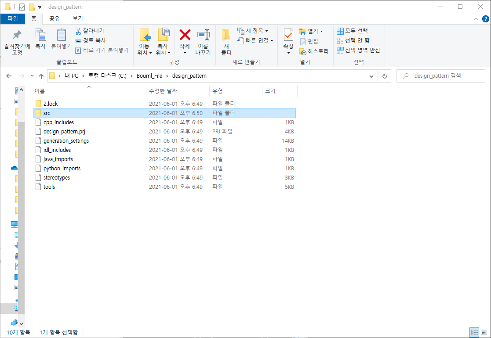Open Help question mark icon
Viewport: 491px width, 338px height.
485,19
